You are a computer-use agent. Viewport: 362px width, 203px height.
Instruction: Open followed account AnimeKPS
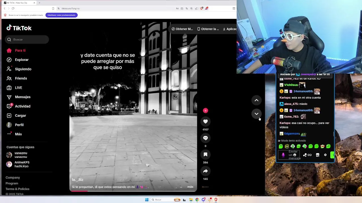point(18,164)
